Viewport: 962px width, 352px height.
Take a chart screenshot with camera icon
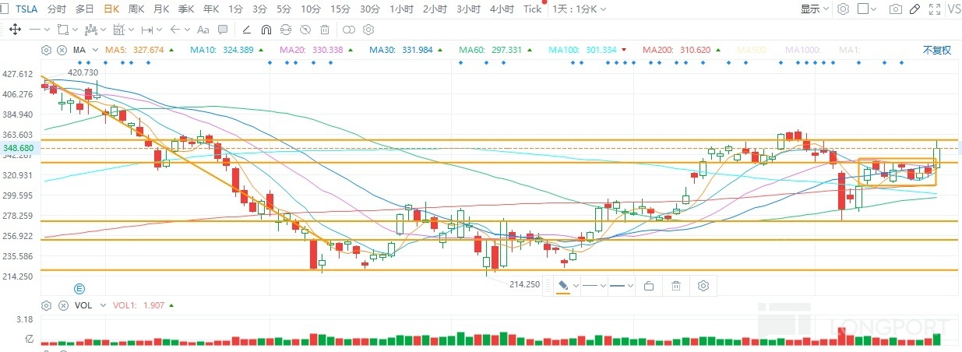(896, 9)
